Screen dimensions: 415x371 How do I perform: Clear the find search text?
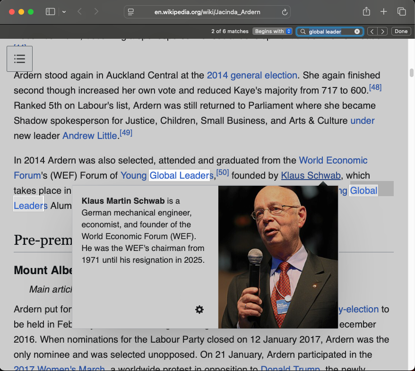pos(357,32)
